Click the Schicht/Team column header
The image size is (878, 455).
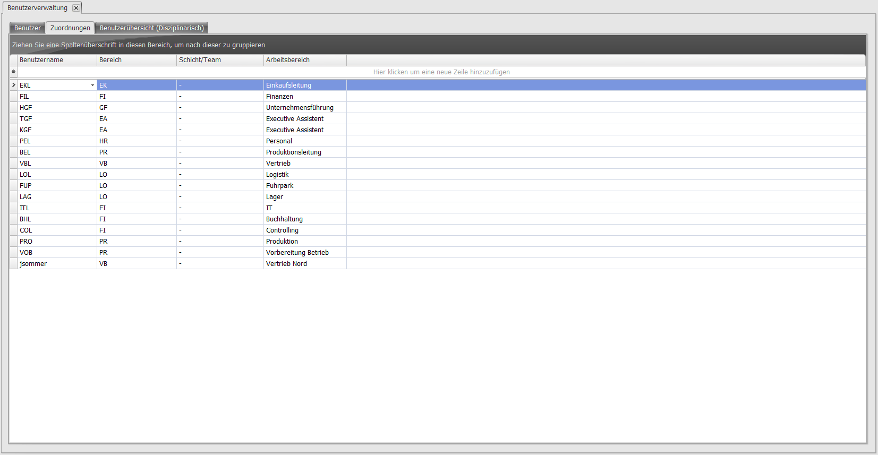pyautogui.click(x=220, y=60)
